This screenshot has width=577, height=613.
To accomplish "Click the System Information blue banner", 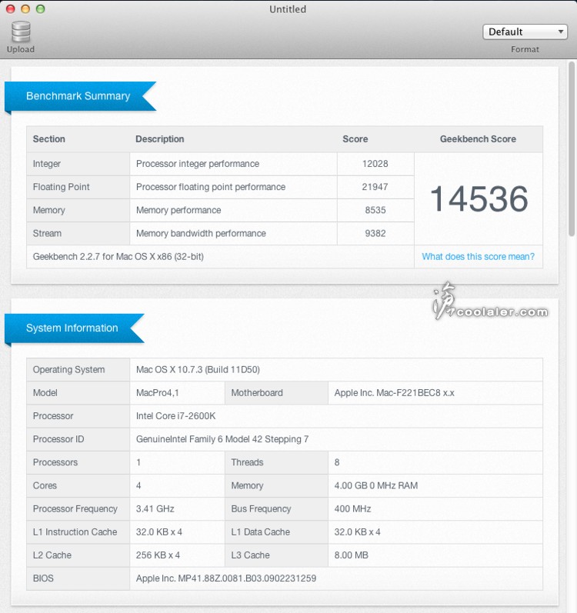I will click(72, 328).
